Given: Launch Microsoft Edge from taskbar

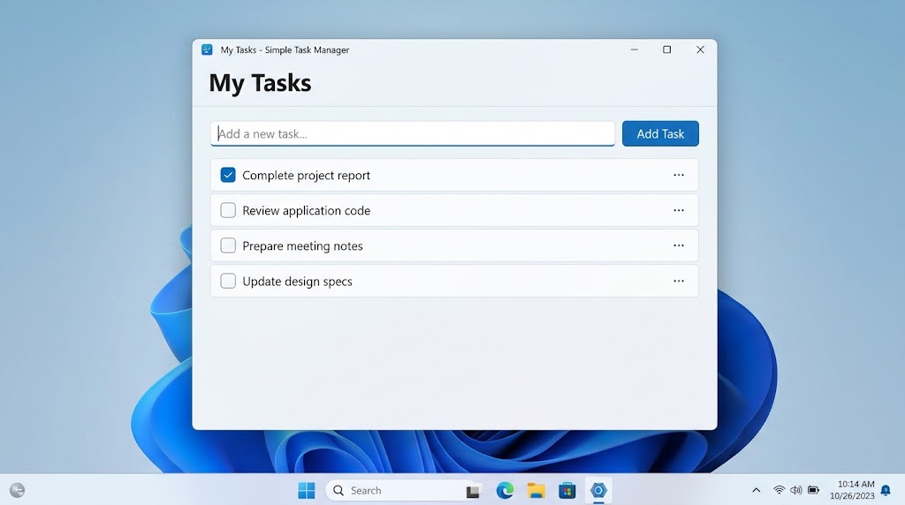Looking at the screenshot, I should coord(505,491).
